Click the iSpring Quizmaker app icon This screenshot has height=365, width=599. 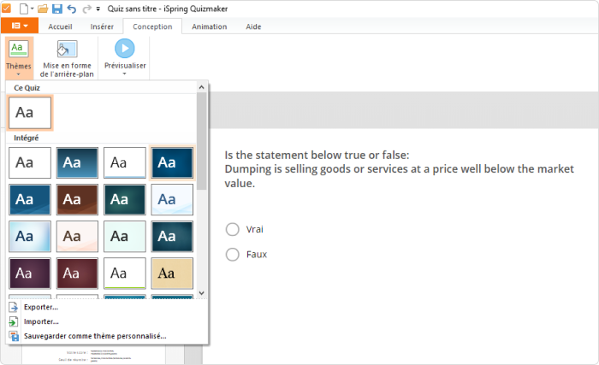pyautogui.click(x=6, y=9)
